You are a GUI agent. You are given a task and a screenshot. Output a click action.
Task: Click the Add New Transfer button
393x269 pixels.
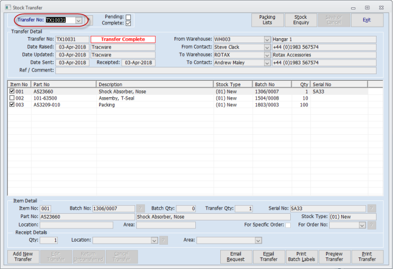[x=23, y=257]
